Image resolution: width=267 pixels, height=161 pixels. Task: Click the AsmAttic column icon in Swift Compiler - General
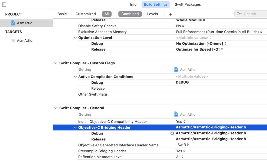176,114
